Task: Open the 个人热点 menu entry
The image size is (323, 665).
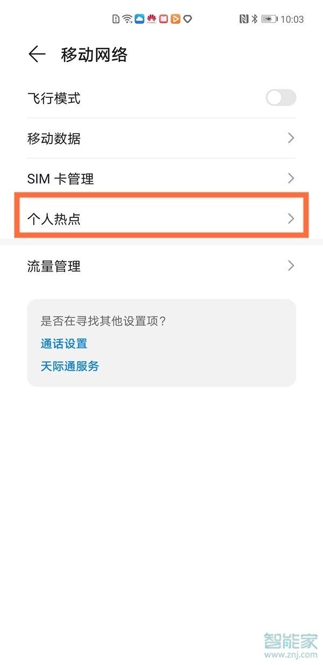Action: click(161, 218)
